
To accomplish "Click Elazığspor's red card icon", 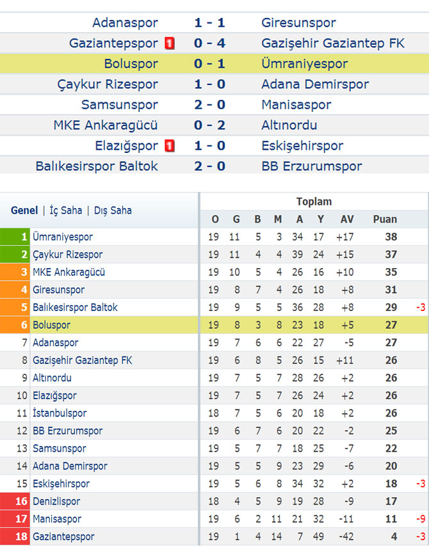I will pyautogui.click(x=170, y=146).
